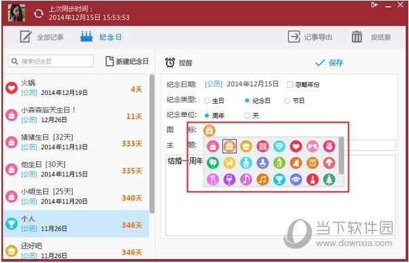Pick the orange double music note icon
The height and width of the screenshot is (263, 409).
[262, 180]
